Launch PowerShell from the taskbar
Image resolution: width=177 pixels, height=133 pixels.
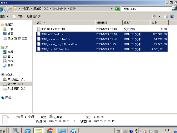(x=28, y=130)
